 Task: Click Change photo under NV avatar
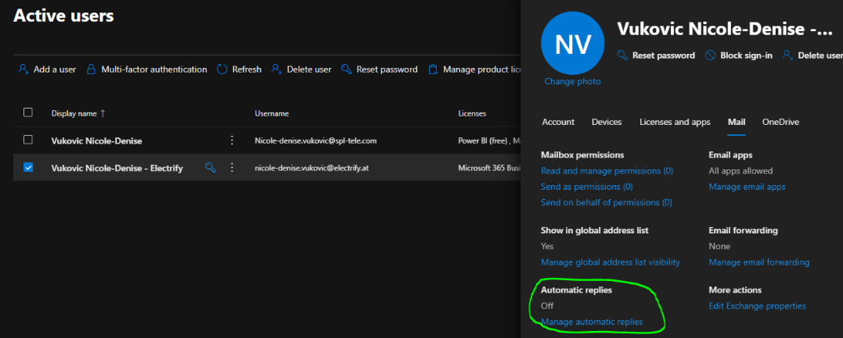coord(573,81)
